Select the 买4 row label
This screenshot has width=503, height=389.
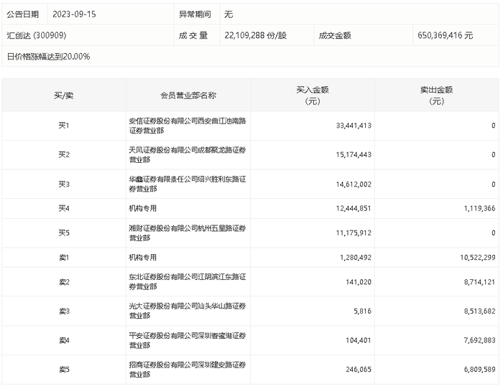(x=63, y=208)
